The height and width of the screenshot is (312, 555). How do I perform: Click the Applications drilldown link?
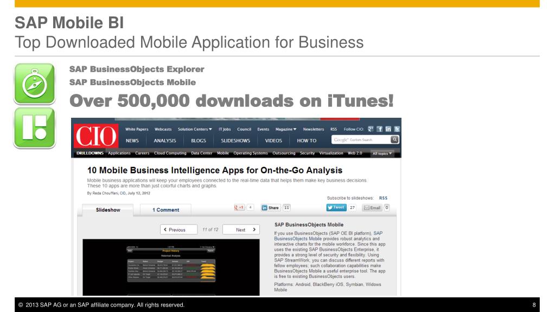(119, 154)
